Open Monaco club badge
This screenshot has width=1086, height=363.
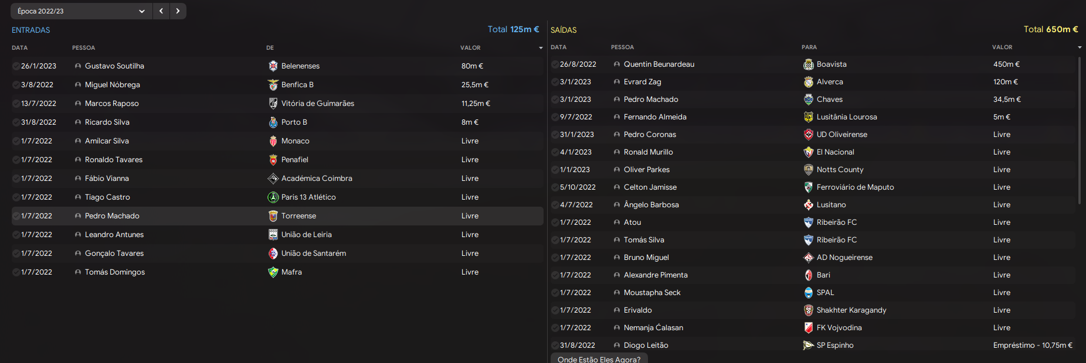pyautogui.click(x=273, y=141)
